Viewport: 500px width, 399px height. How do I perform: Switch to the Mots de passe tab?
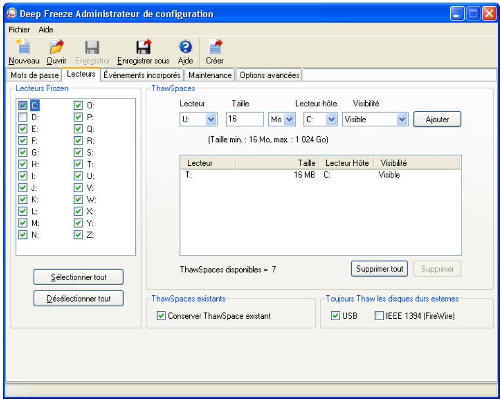tap(34, 75)
